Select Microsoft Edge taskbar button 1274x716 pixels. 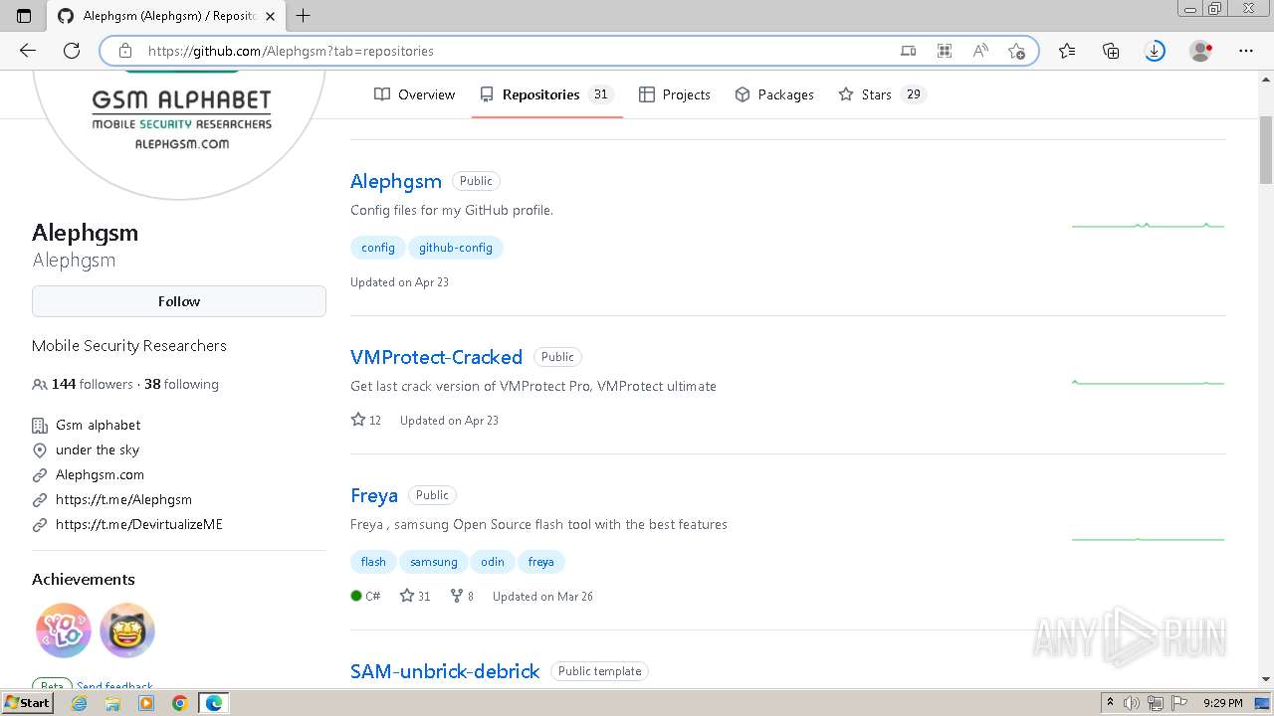214,703
